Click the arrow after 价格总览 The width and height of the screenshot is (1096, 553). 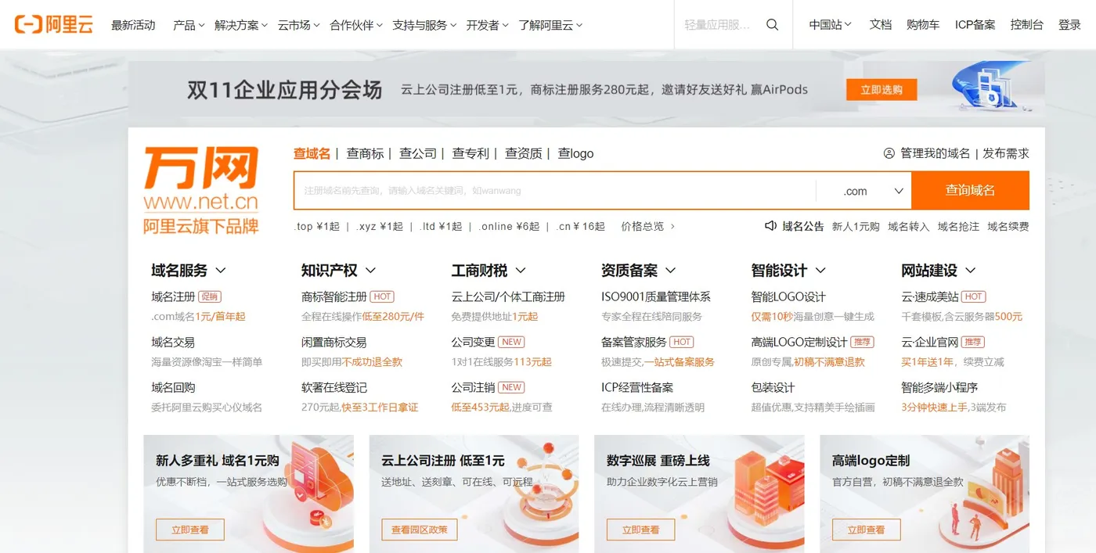[672, 227]
